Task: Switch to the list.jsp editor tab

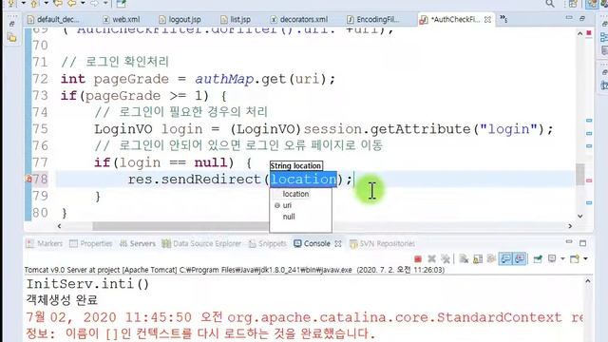Action: (x=236, y=19)
